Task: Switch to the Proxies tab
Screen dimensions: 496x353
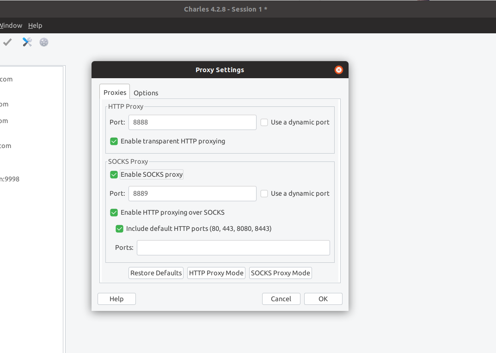Action: tap(115, 93)
